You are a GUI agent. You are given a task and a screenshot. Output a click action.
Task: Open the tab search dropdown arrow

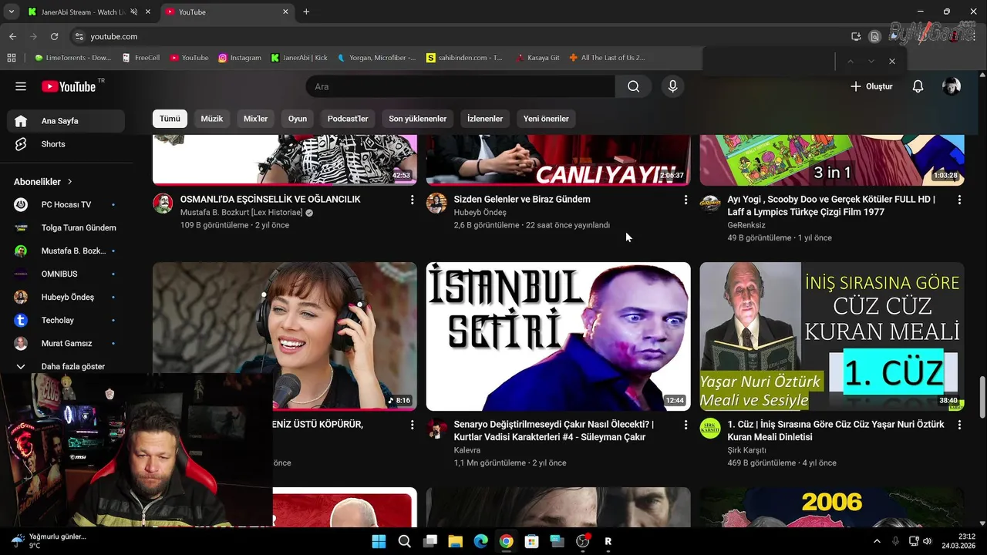point(11,12)
